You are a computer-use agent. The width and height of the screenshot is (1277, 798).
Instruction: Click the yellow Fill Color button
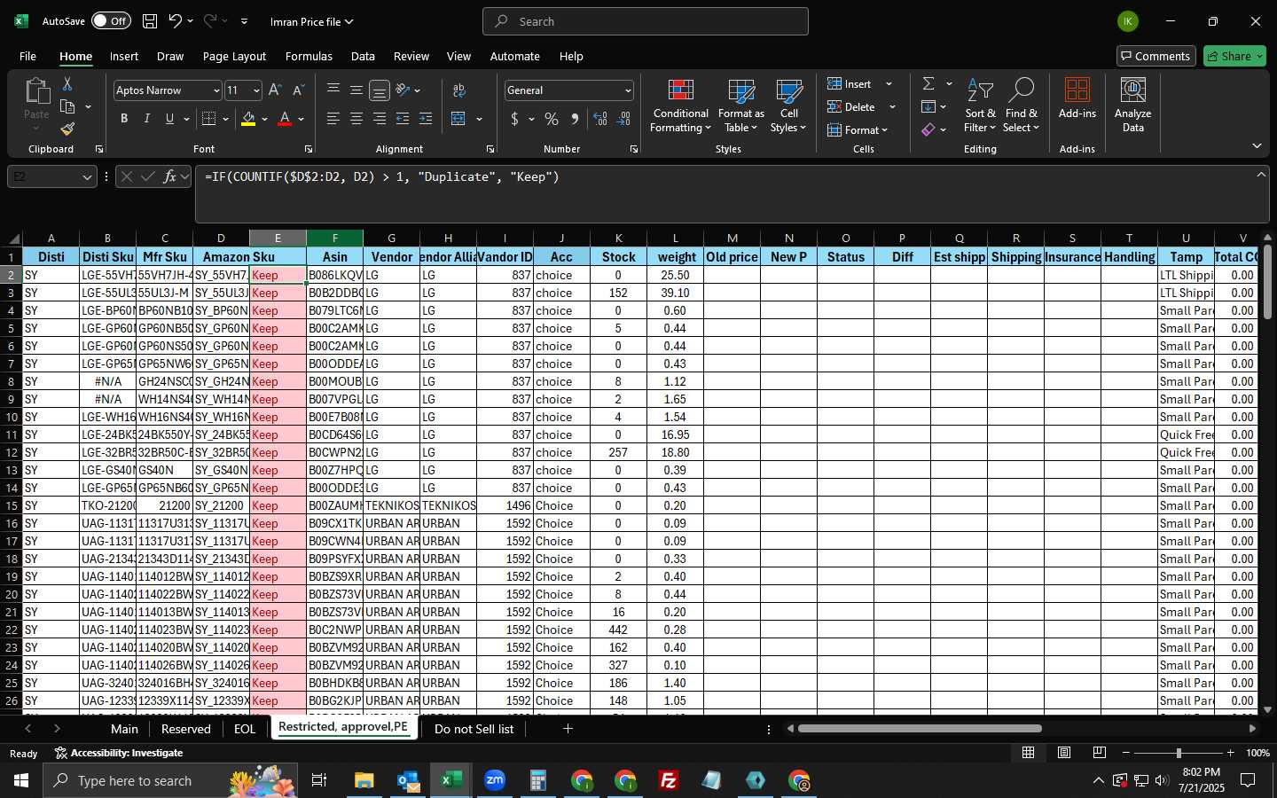248,119
